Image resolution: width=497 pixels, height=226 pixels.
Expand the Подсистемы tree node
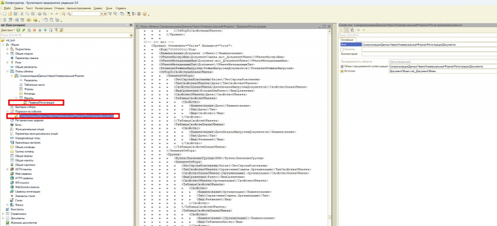coord(7,49)
